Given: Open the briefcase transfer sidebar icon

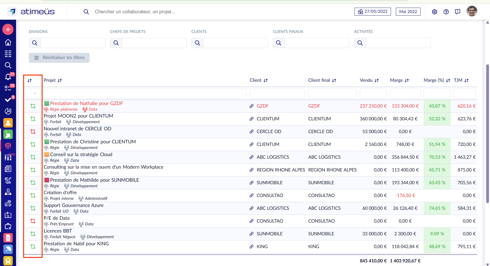Looking at the screenshot, I should [x=8, y=226].
